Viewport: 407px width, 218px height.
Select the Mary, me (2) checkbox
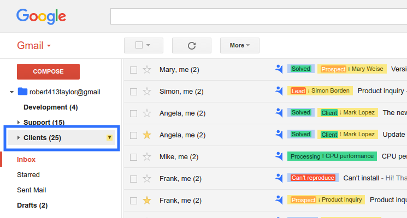133,70
